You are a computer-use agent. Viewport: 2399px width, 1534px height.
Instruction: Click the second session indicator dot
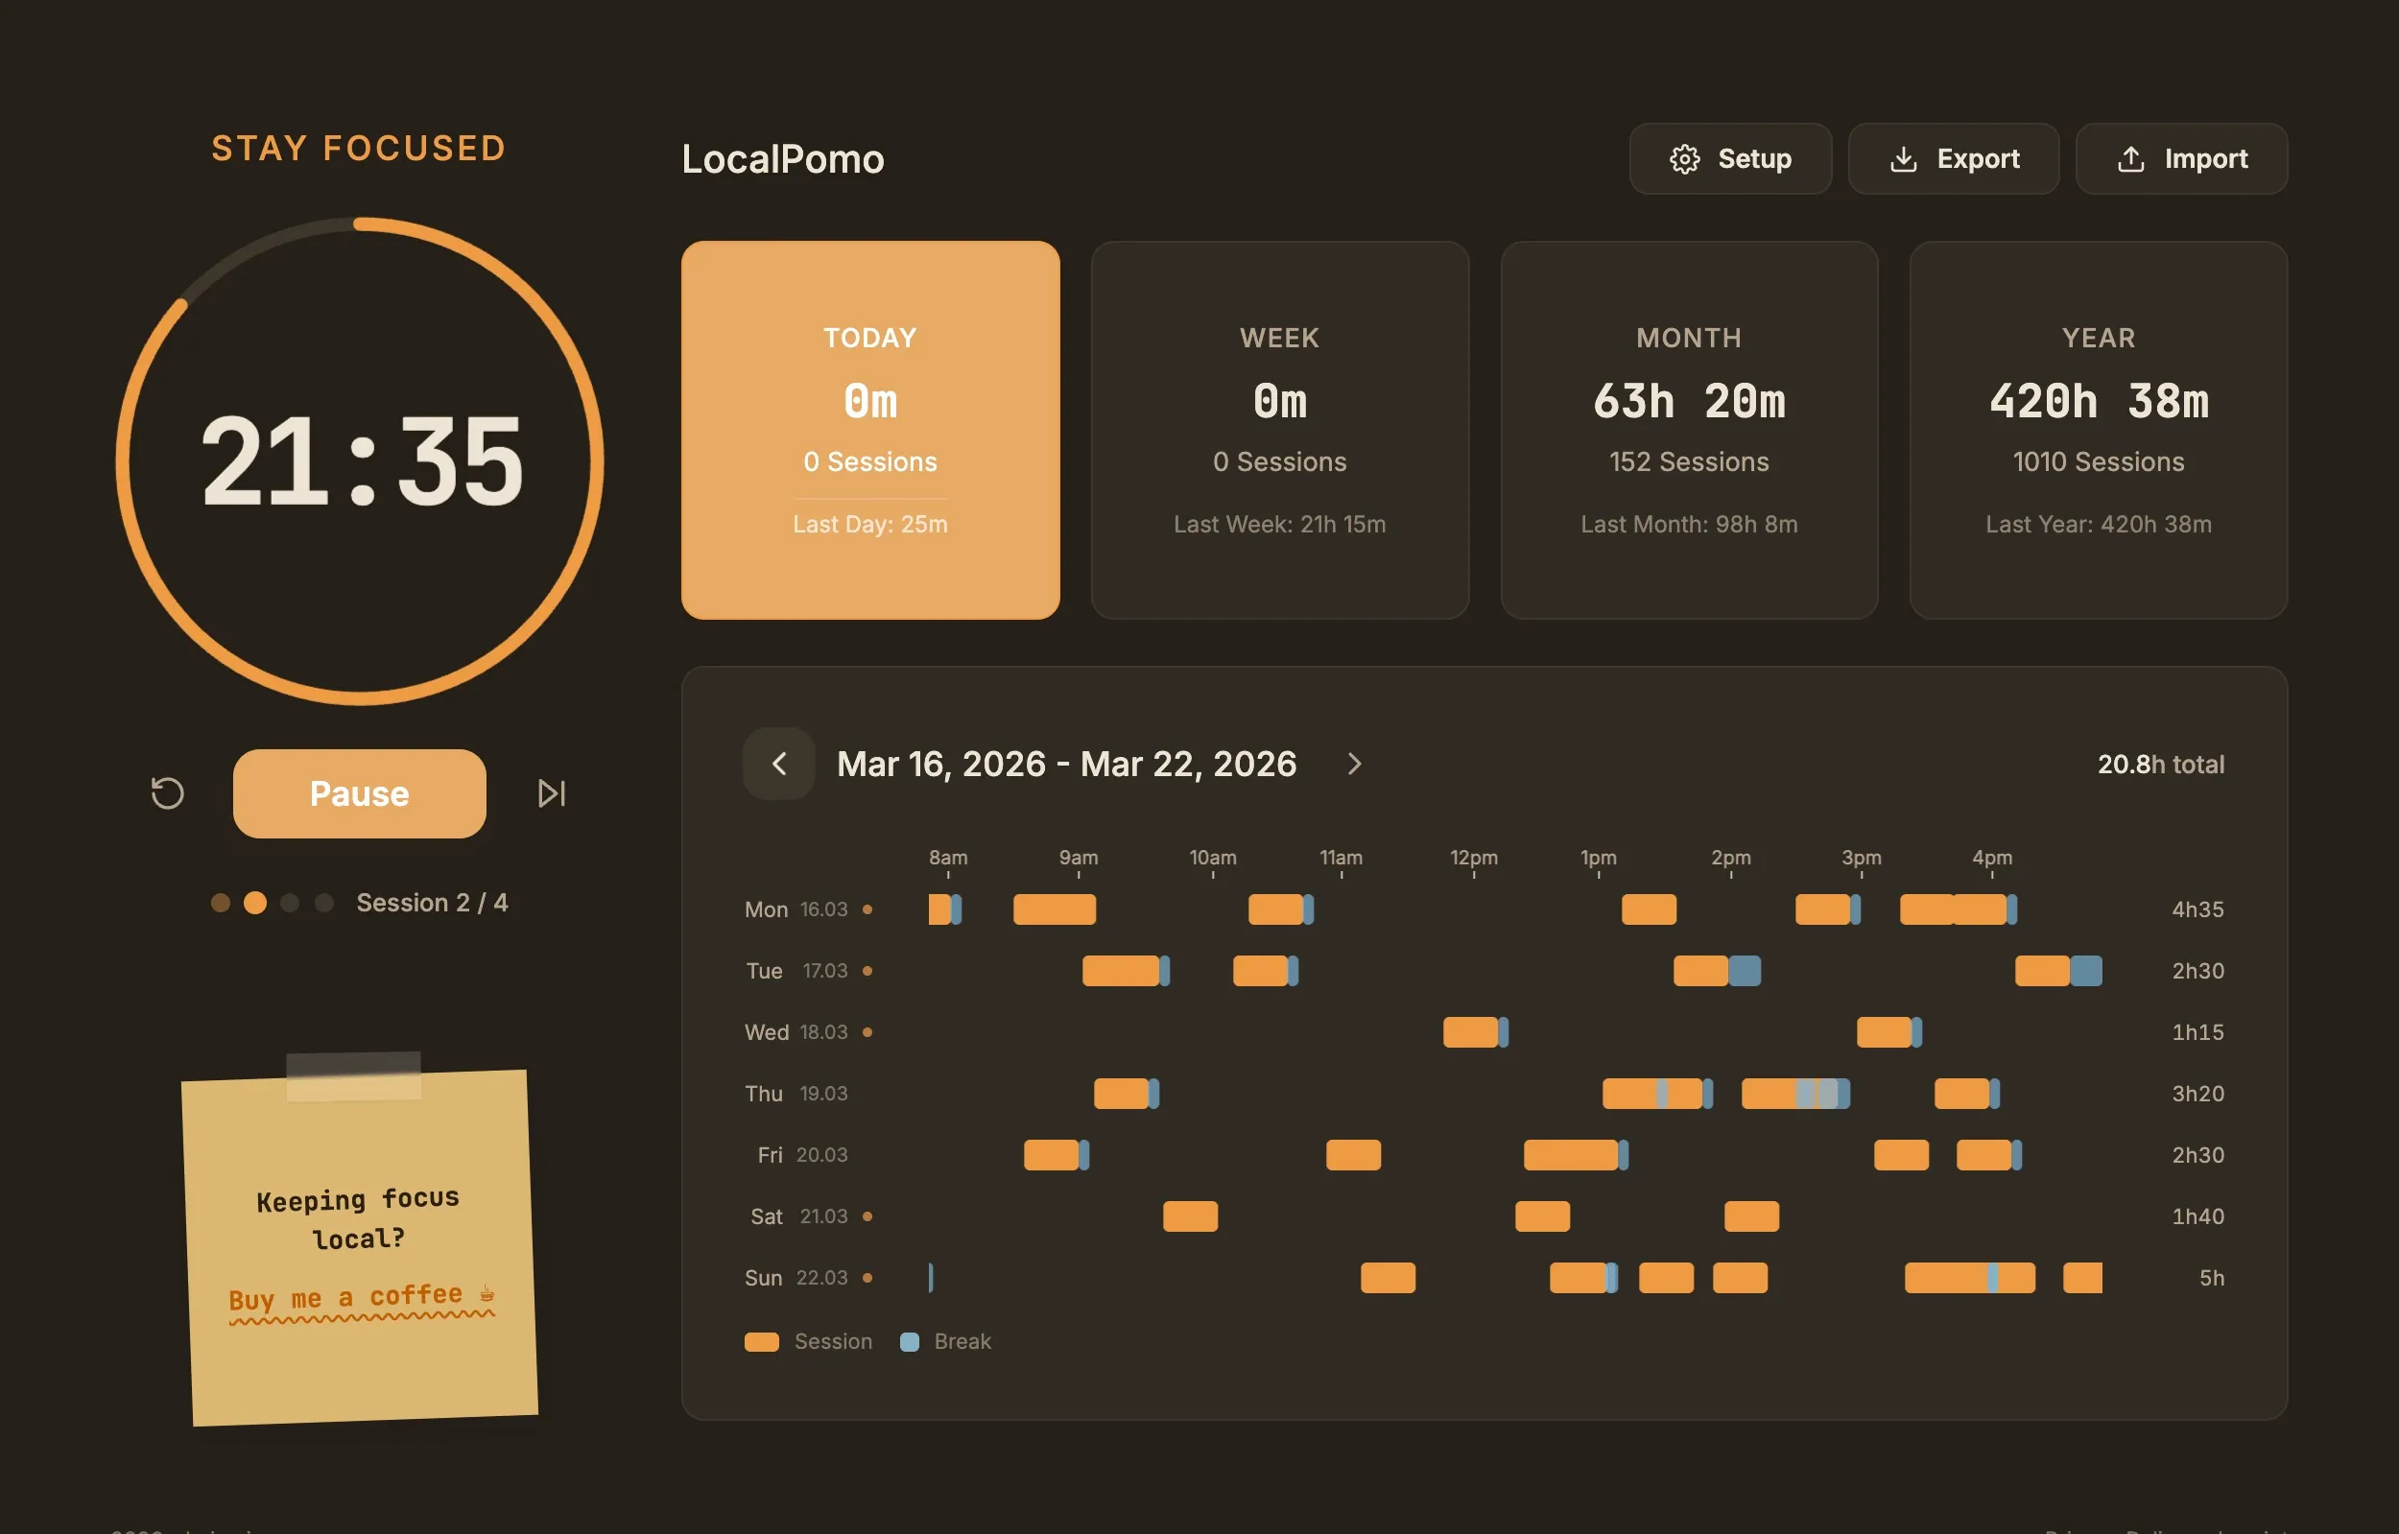255,903
